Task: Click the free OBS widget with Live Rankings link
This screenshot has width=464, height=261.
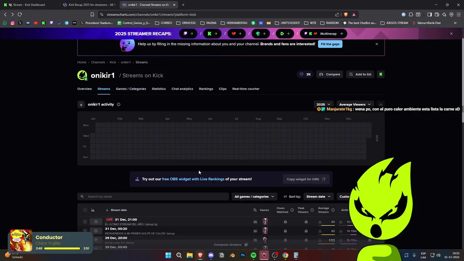Action: coord(193,179)
